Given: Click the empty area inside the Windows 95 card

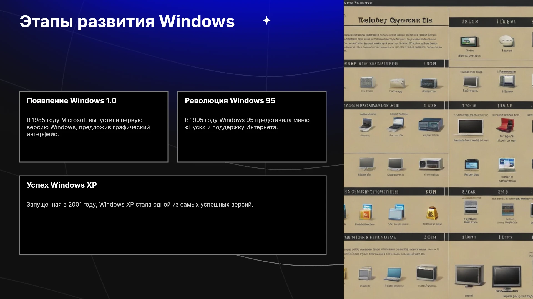Looking at the screenshot, I should click(x=252, y=147).
